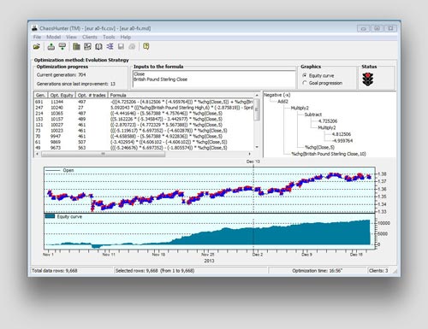428x329 pixels.
Task: Select the Negative (-x) tree node
Action: tap(276, 95)
